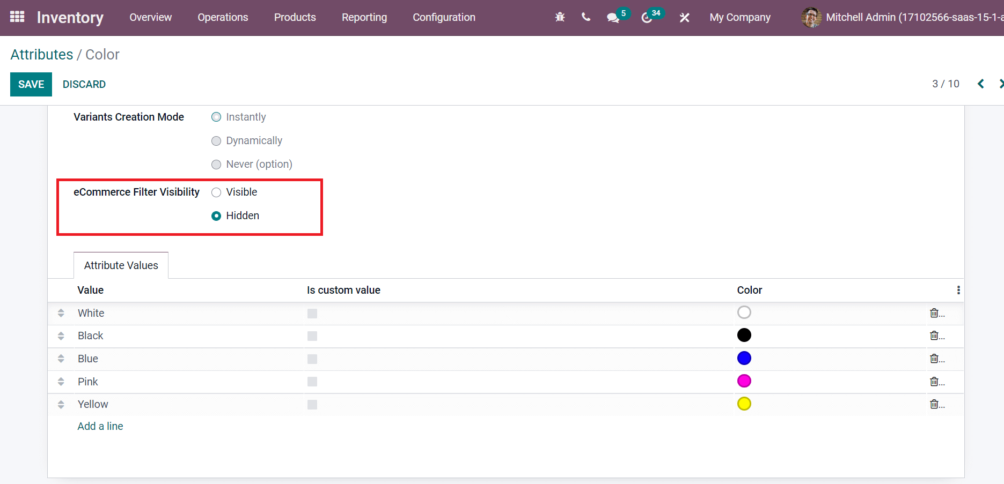The height and width of the screenshot is (484, 1004).
Task: Edit the White value cell
Action: click(188, 313)
